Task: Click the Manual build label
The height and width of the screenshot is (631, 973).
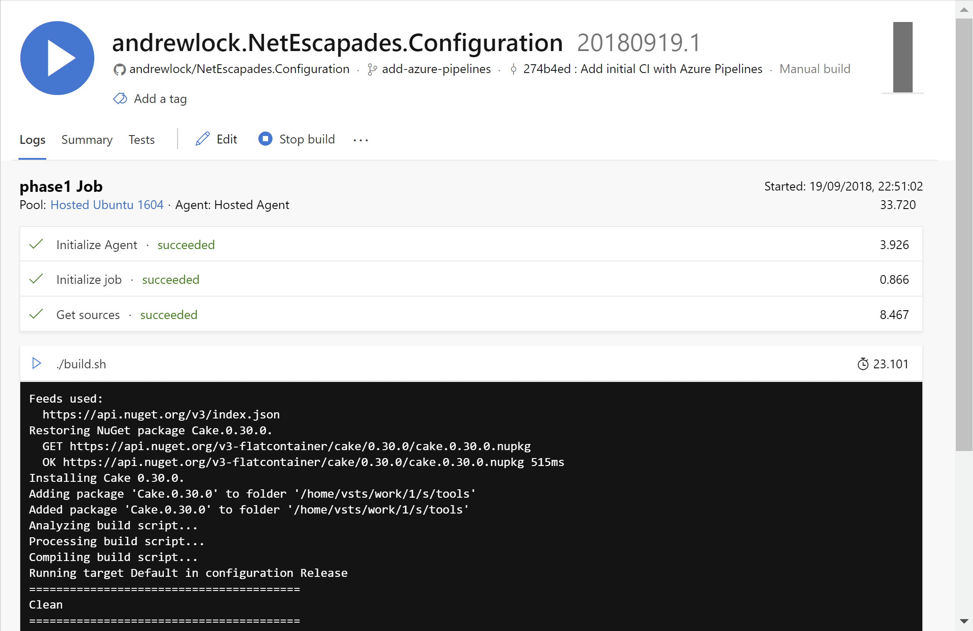Action: click(x=815, y=69)
